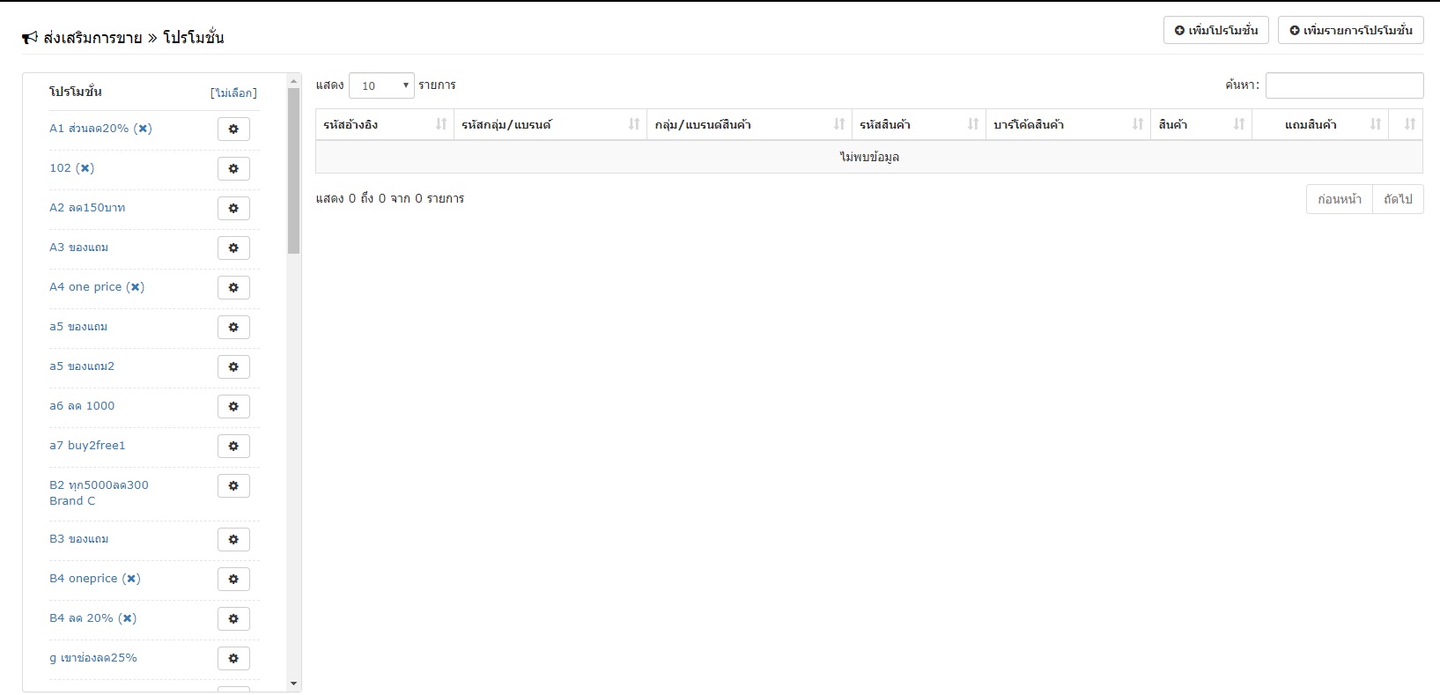Open gear settings for A1 ส่วนลด20%
This screenshot has width=1440, height=695.
click(233, 129)
